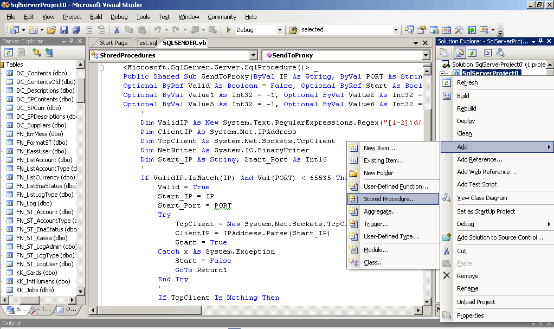
Task: Click the Open File folder icon
Action: tap(51, 30)
